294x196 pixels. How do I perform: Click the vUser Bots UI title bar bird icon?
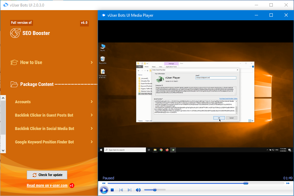coord(6,5)
